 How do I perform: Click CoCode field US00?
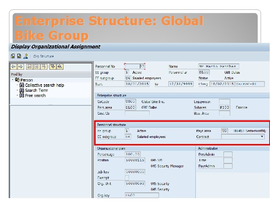point(130,101)
